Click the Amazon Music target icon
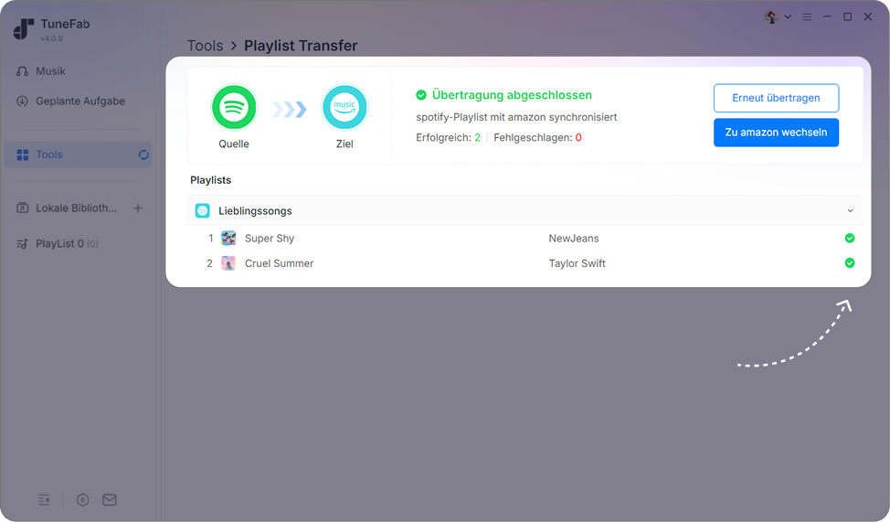This screenshot has height=522, width=890. click(x=344, y=107)
